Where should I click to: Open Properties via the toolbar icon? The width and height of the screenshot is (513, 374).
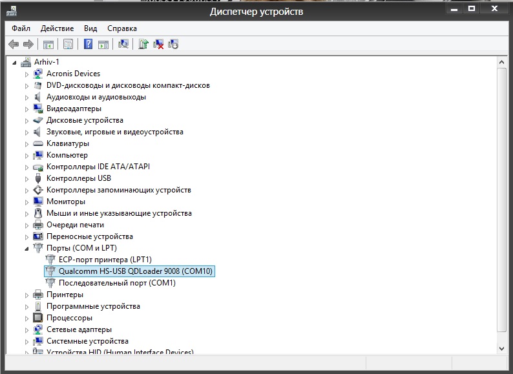(x=68, y=44)
